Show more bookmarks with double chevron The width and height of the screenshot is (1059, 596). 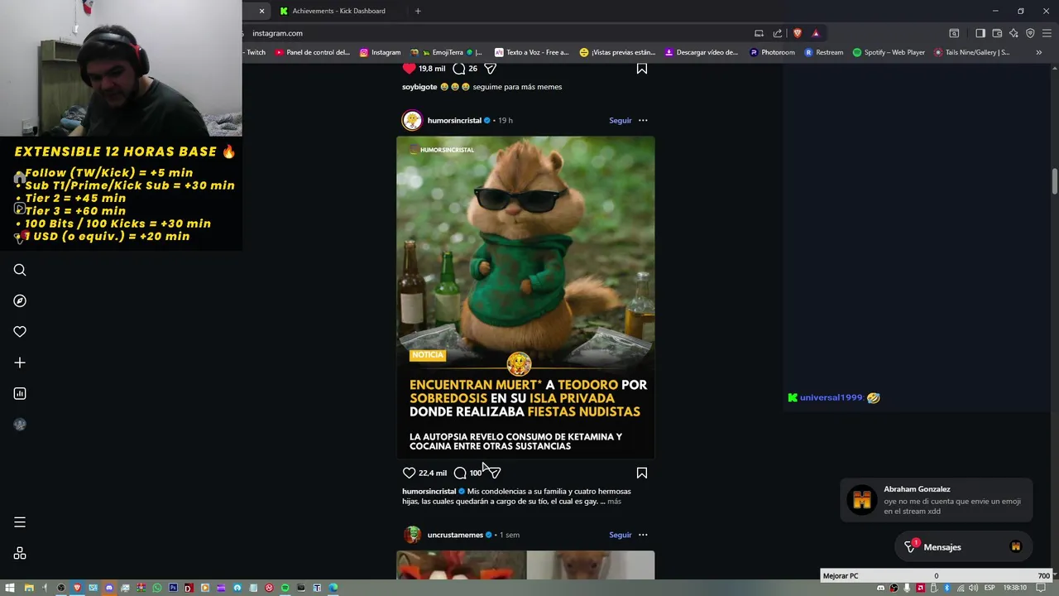(1039, 52)
